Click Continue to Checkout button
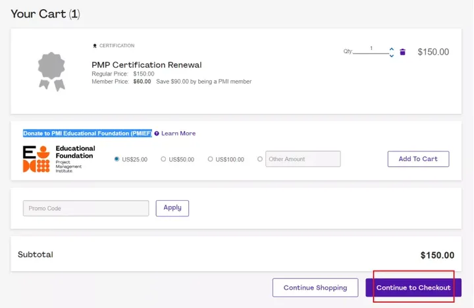This screenshot has width=474, height=308. pyautogui.click(x=413, y=288)
